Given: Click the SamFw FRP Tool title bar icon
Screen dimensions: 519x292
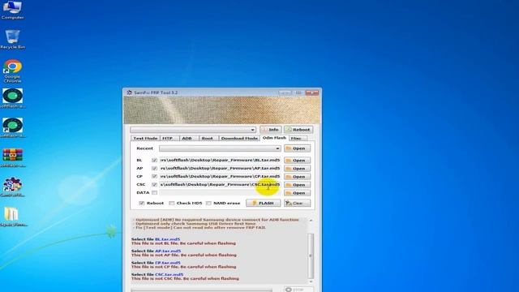Looking at the screenshot, I should point(129,92).
